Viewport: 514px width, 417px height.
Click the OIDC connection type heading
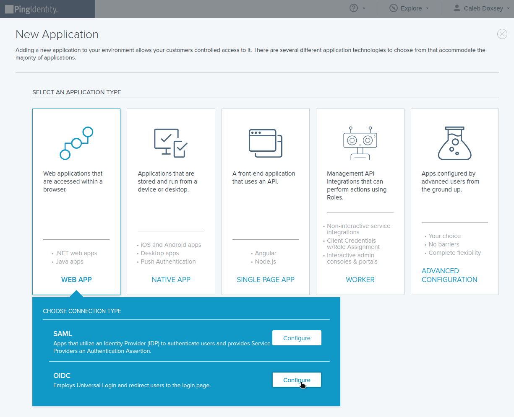click(62, 376)
